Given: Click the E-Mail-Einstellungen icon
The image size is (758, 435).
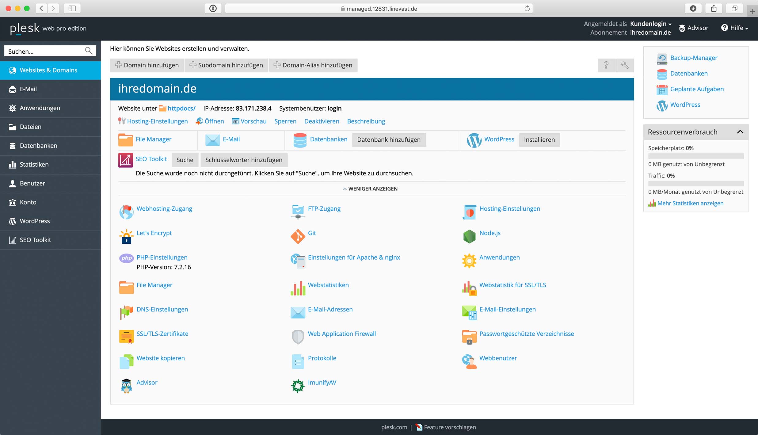Looking at the screenshot, I should [469, 313].
